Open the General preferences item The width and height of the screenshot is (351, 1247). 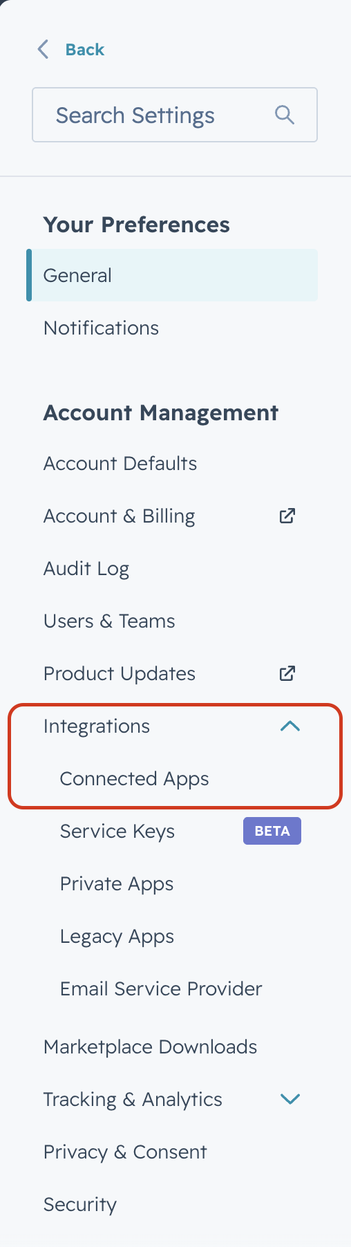(172, 275)
